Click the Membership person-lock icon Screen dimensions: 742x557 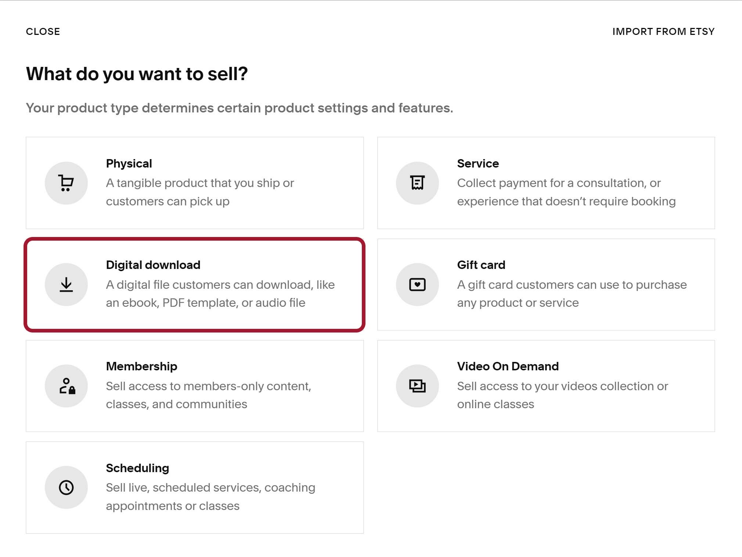[x=66, y=386]
